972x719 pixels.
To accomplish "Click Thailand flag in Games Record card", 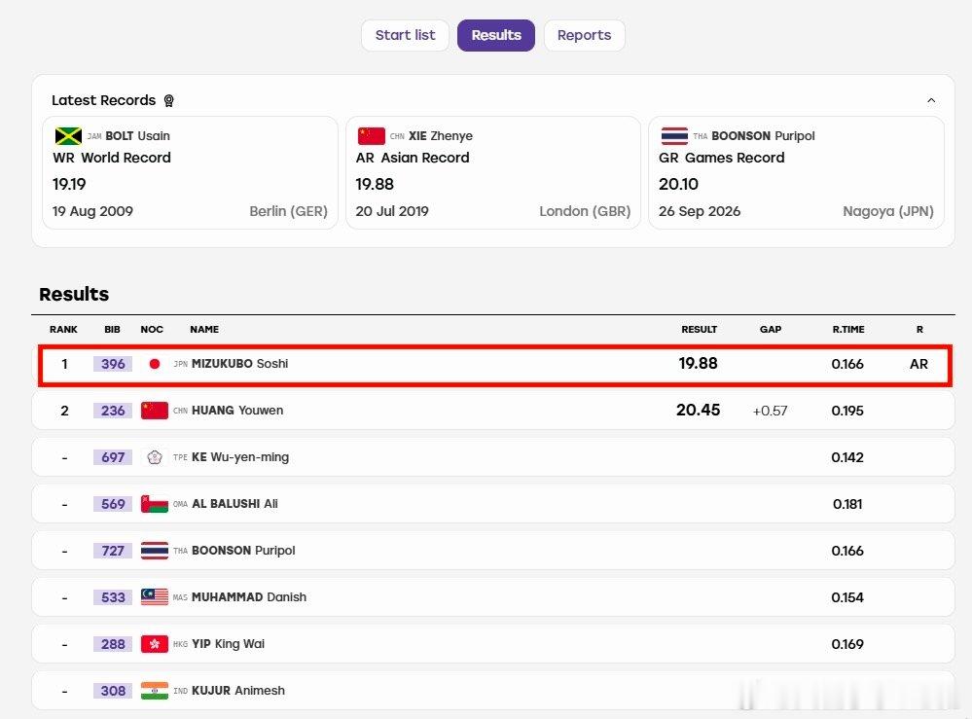I will click(674, 136).
